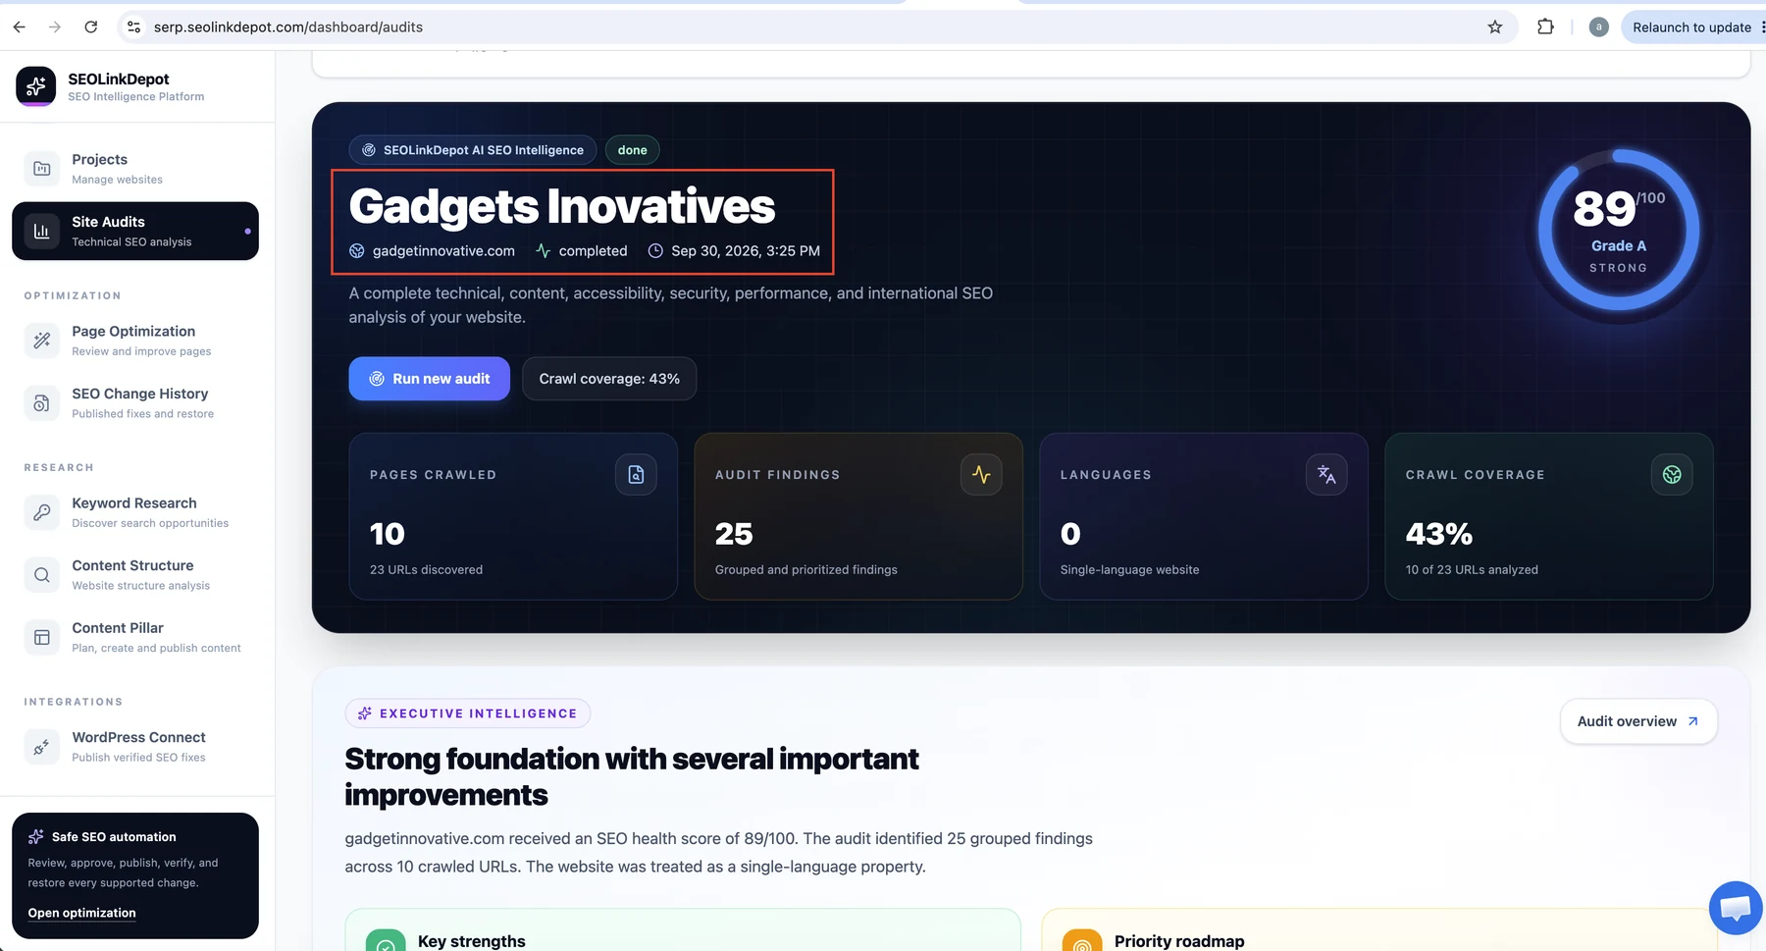This screenshot has width=1766, height=951.
Task: Click Relaunch to update button
Action: tap(1692, 27)
